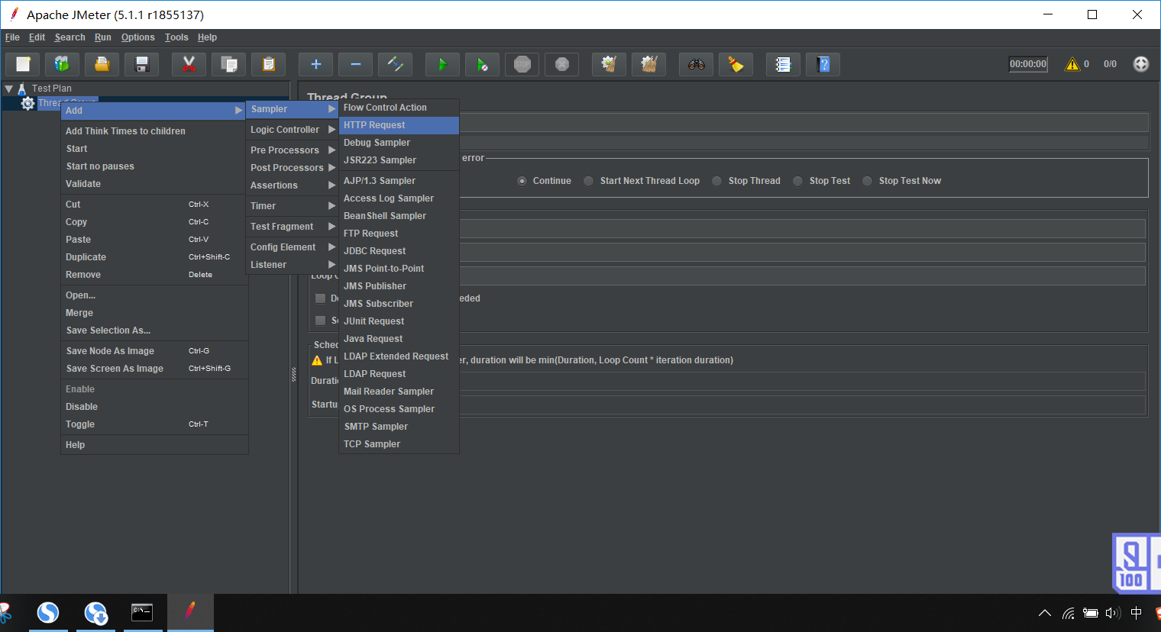Click the Clear toolbar icon
The width and height of the screenshot is (1161, 632).
[610, 65]
